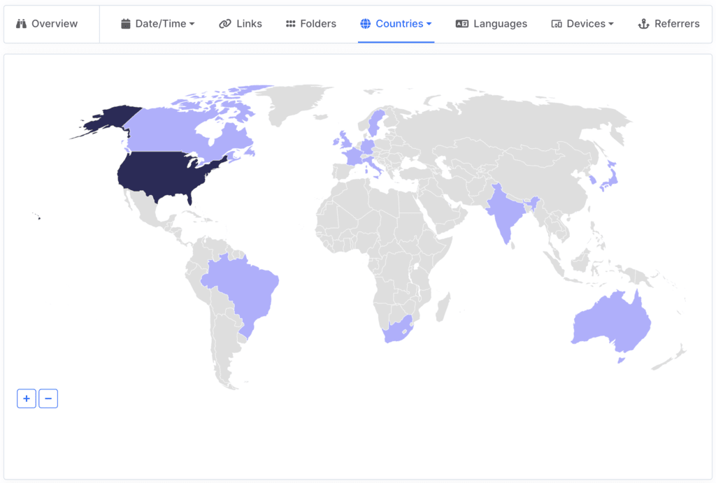Go to the Referrers tab
The image size is (716, 483).
tap(676, 24)
